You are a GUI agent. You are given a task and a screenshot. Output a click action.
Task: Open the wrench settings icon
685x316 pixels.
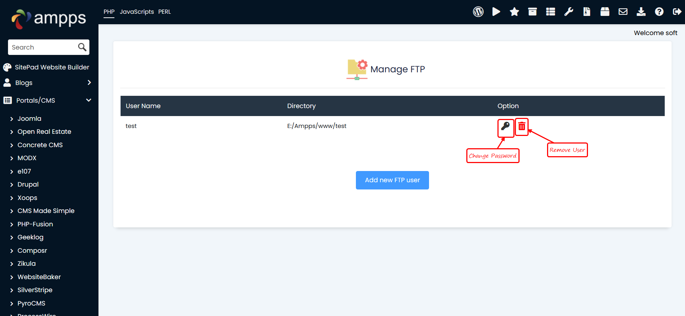[x=569, y=12]
